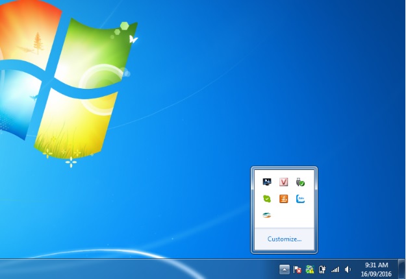This screenshot has width=406, height=279.
Task: Click the date 16/09/2016 in taskbar
Action: [376, 273]
